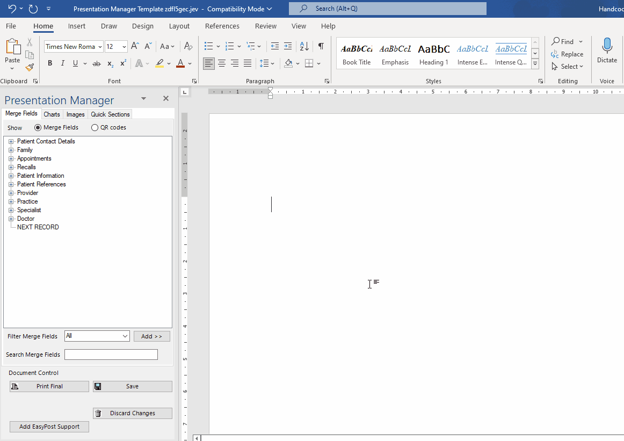Expand the Patient Contact Details tree node
624x441 pixels.
click(x=11, y=141)
